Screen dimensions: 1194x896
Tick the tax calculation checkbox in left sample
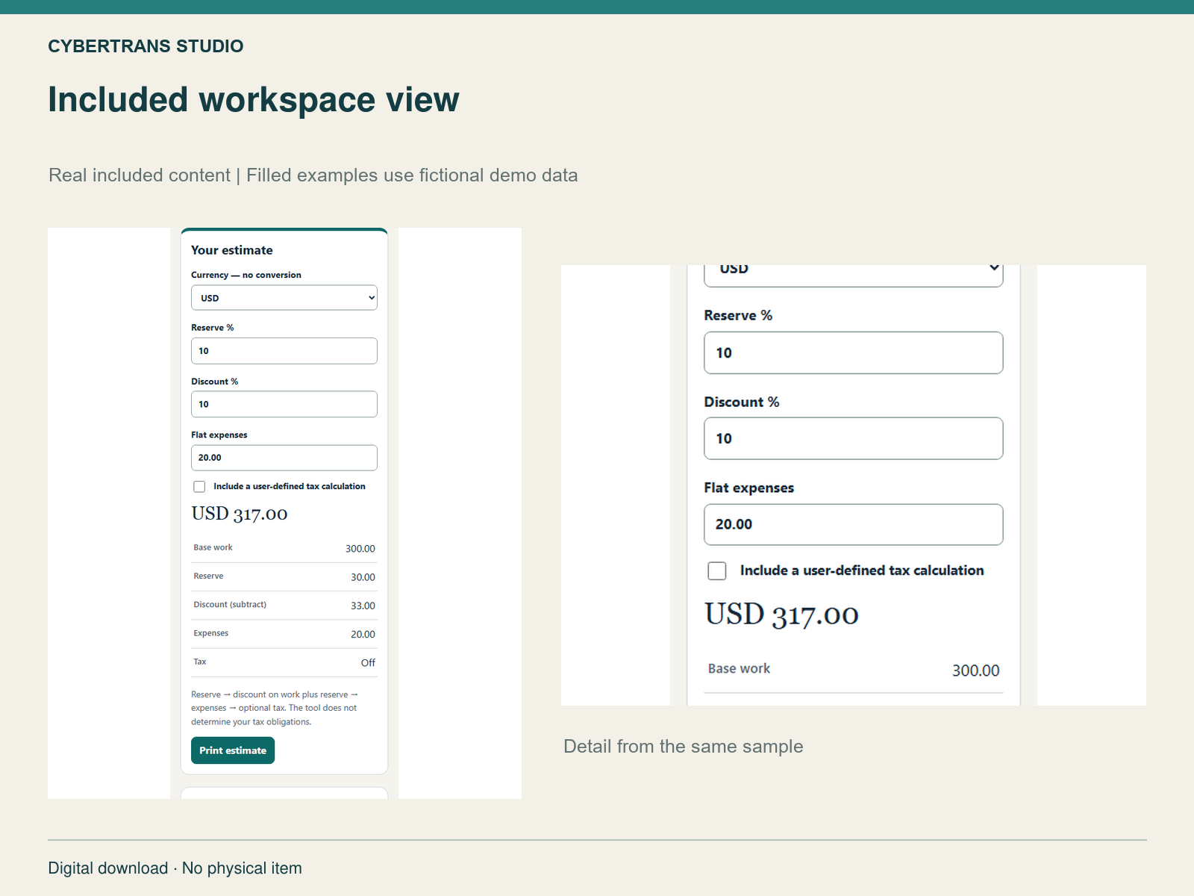tap(199, 487)
